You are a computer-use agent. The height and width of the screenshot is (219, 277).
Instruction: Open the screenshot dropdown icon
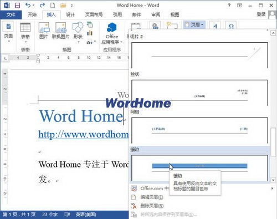tap(91, 42)
